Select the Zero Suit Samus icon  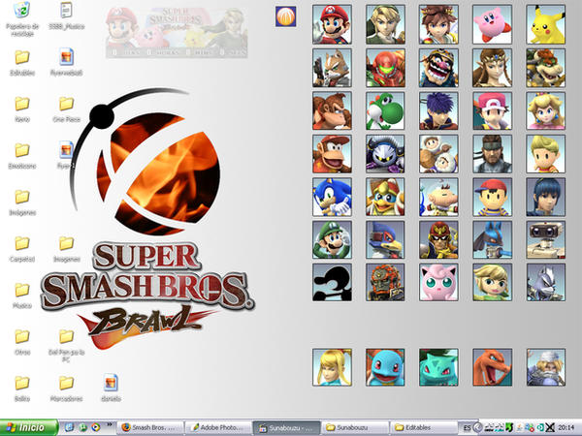coord(332,367)
